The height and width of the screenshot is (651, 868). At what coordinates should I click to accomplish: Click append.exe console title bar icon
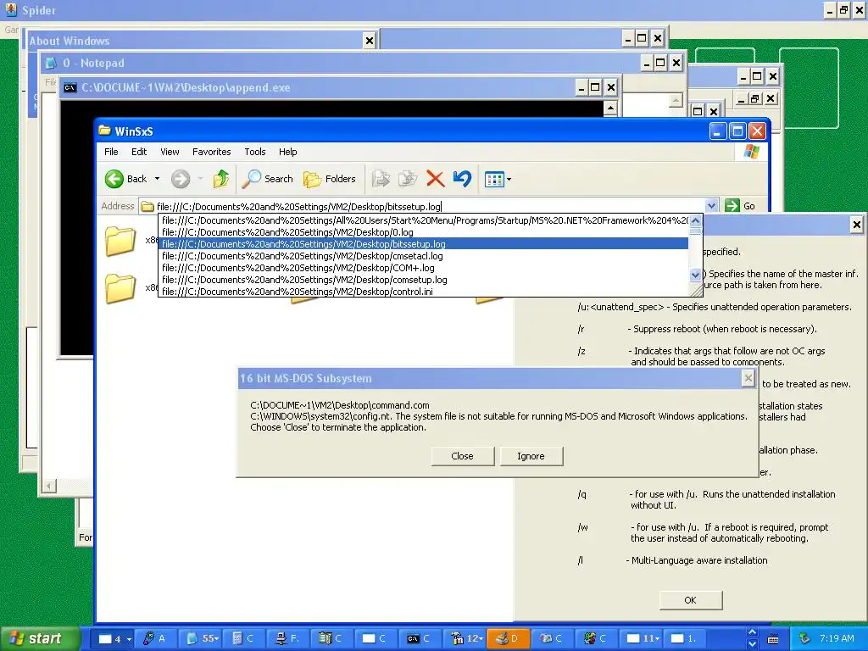[70, 87]
